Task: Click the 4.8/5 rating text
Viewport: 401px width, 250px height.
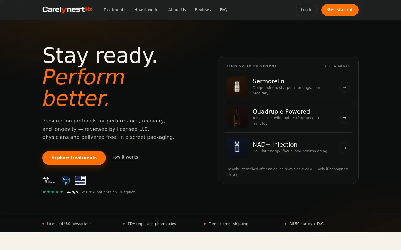Action: coord(72,192)
